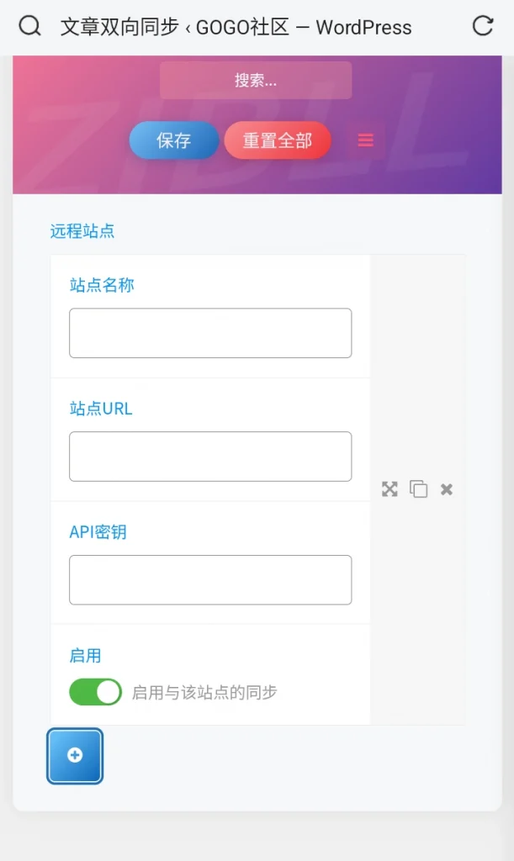The width and height of the screenshot is (514, 861).
Task: Click the 远程站点 section heading
Action: tap(82, 230)
